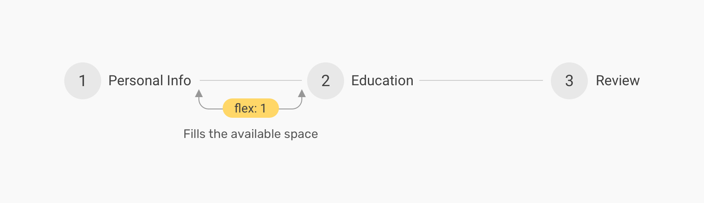
Task: Select the step 2 number circle
Action: coord(326,81)
